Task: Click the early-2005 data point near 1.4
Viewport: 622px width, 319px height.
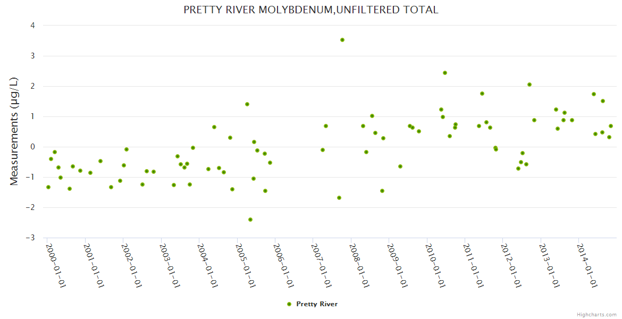Action: pyautogui.click(x=247, y=104)
